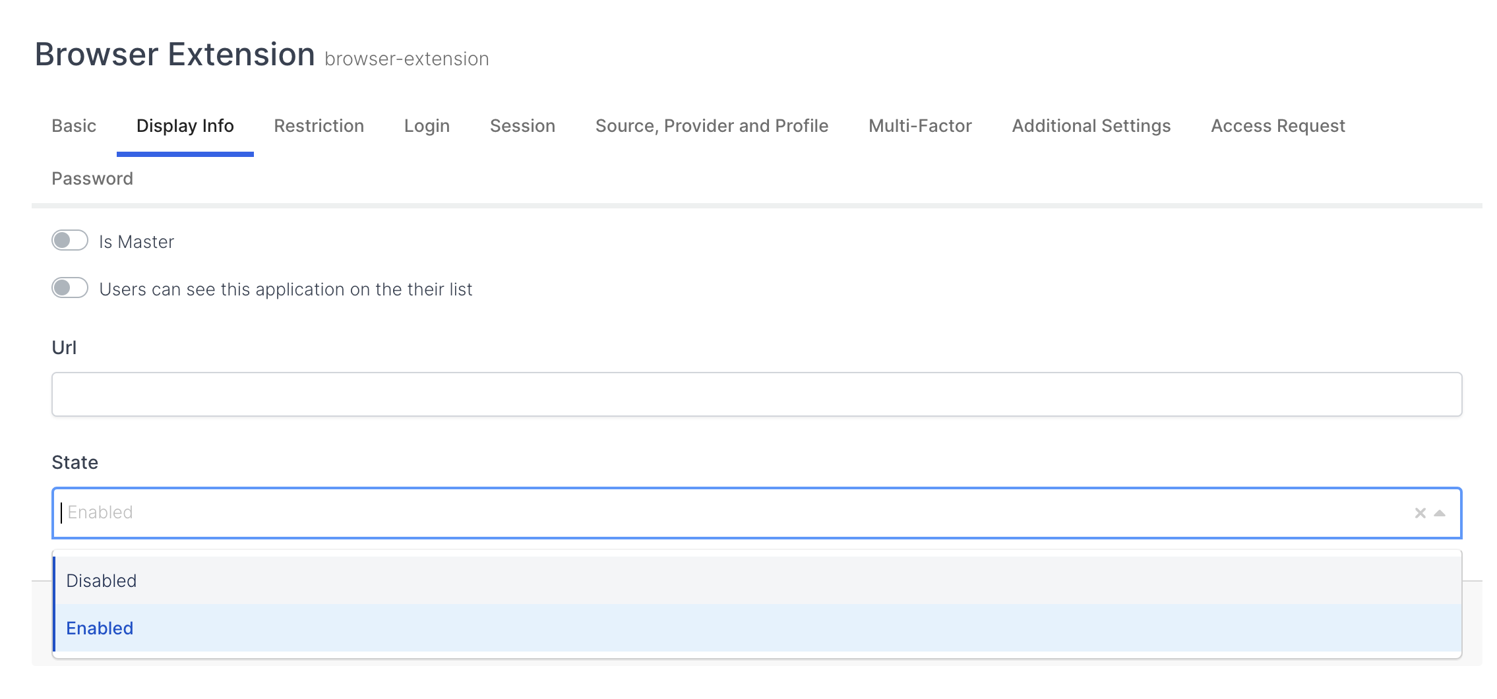Click into the Url text field

pyautogui.click(x=756, y=394)
